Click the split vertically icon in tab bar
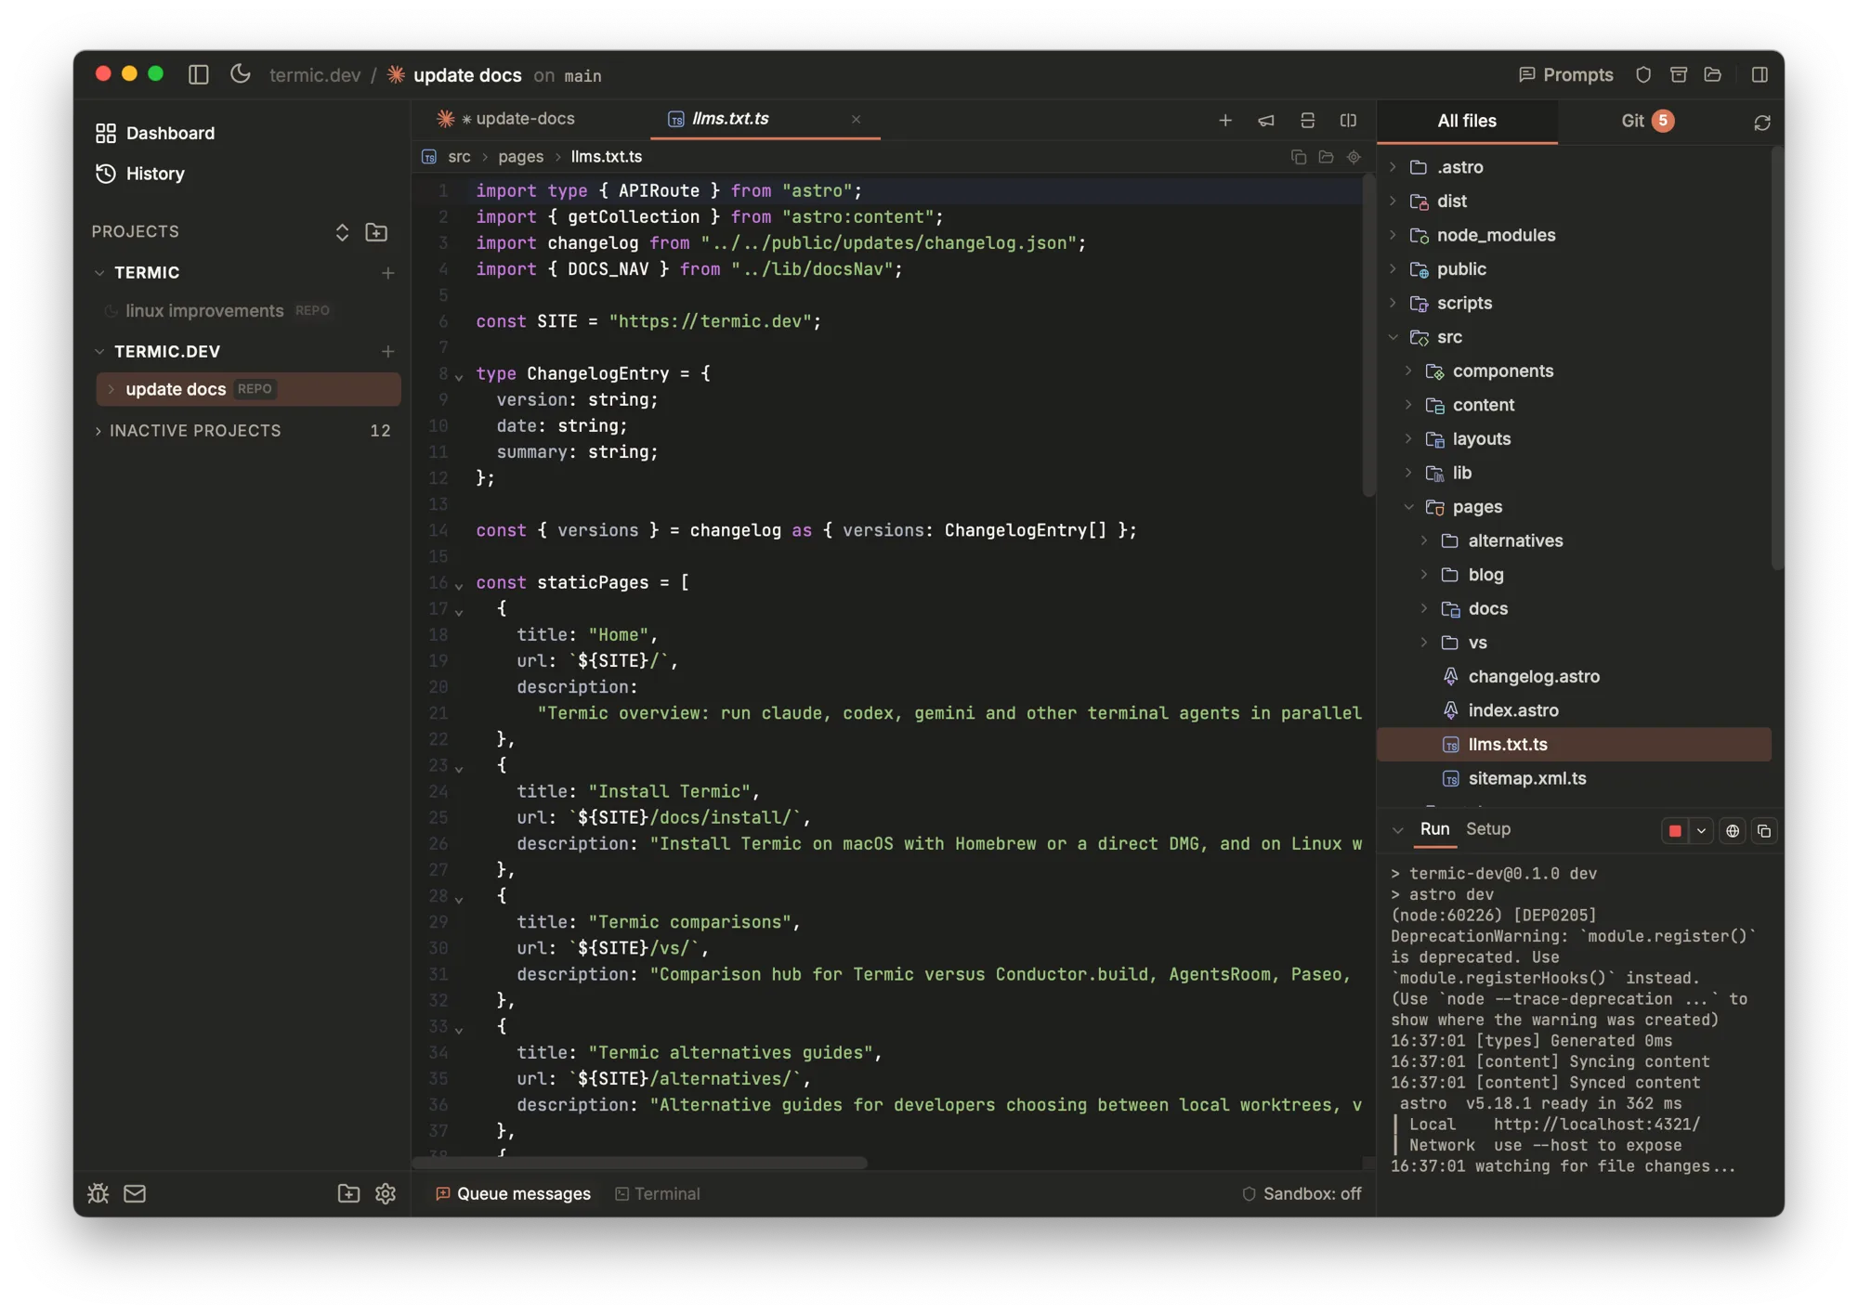 click(1348, 120)
